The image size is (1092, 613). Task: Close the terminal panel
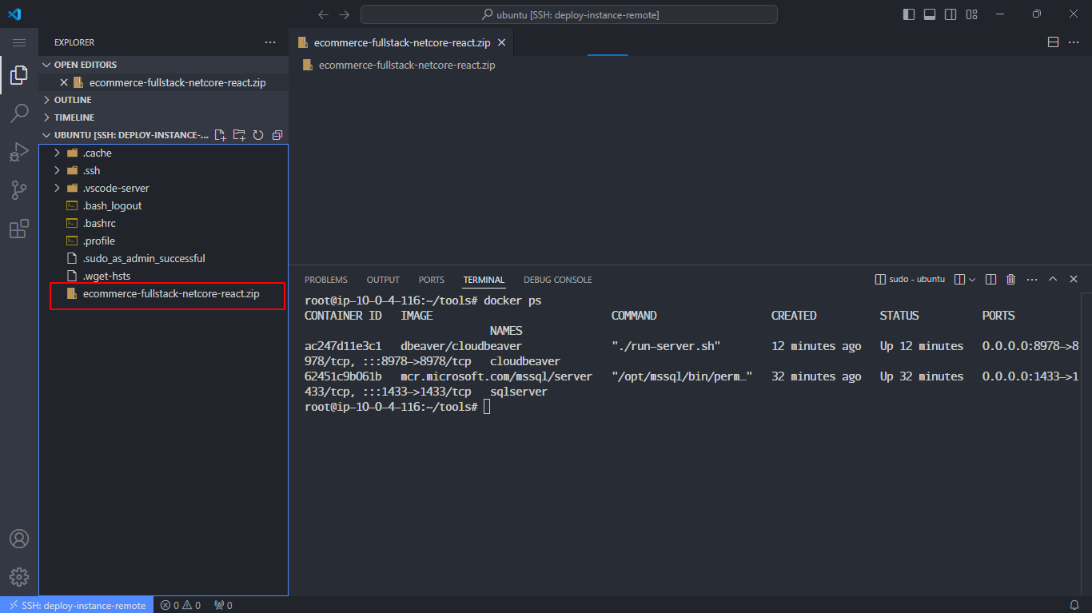[x=1074, y=280]
